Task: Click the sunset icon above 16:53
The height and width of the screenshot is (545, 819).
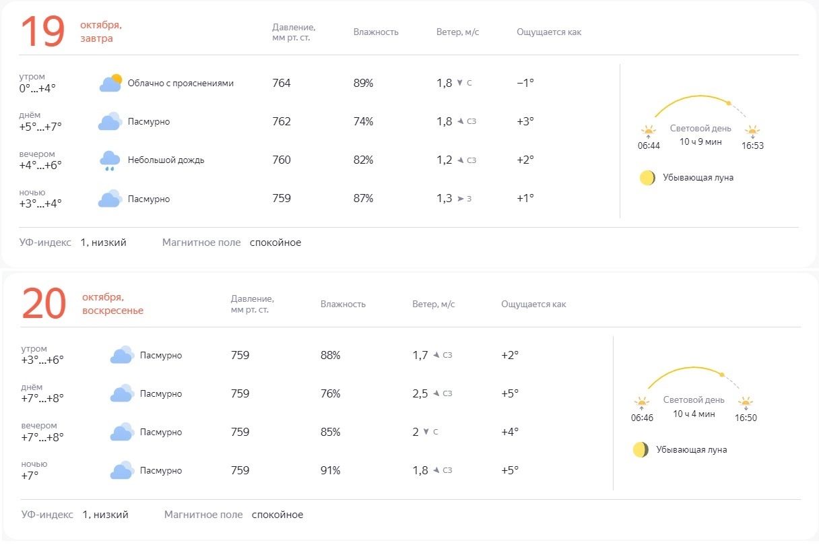Action: click(x=752, y=131)
